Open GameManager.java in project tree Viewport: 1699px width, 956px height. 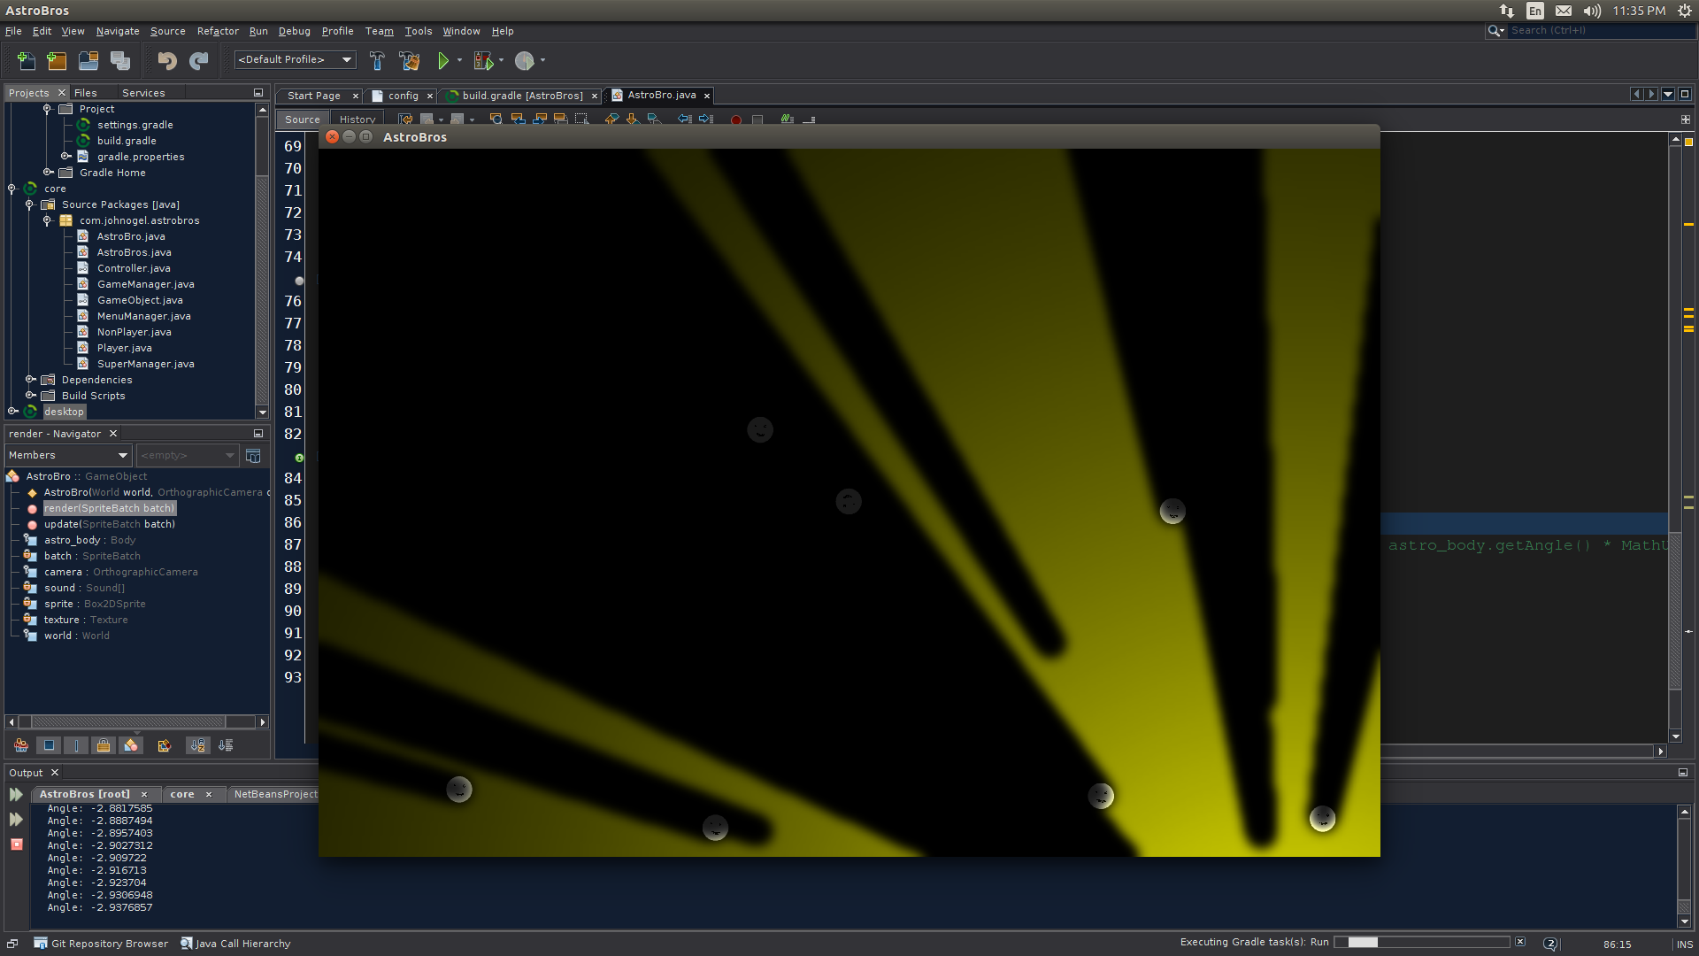coord(145,284)
